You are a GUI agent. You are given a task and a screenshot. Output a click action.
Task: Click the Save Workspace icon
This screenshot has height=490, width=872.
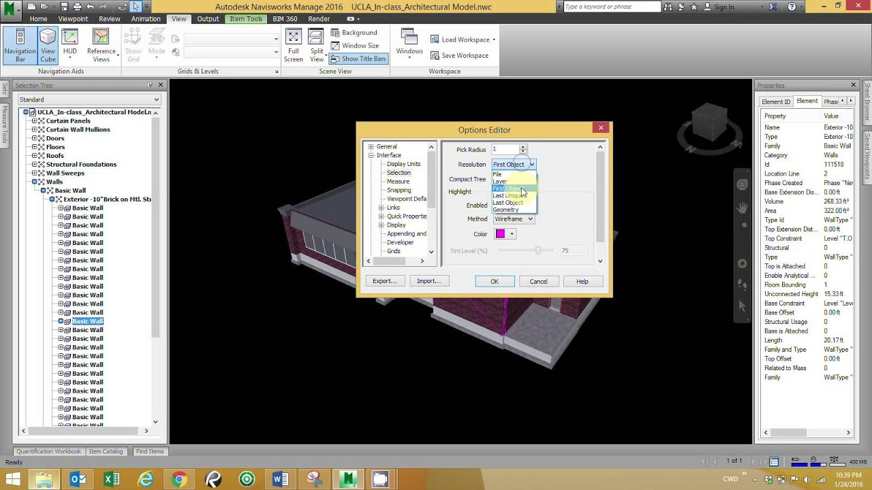tap(435, 56)
